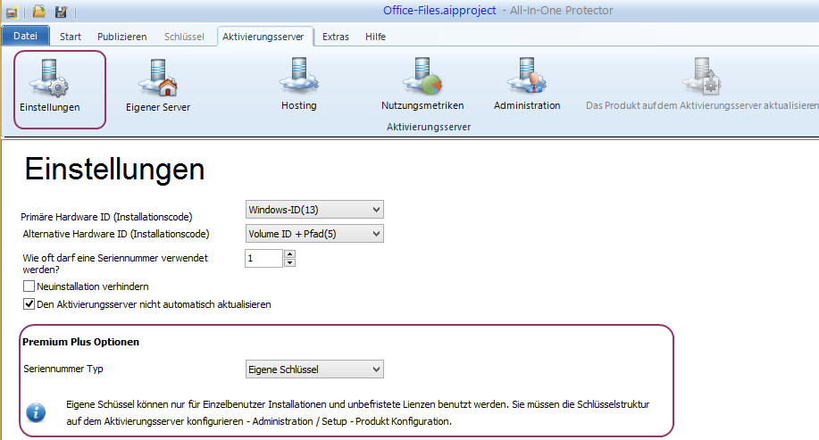Viewport: 819px width, 440px height.
Task: Open the Hosting cloud server icon
Action: tap(298, 80)
